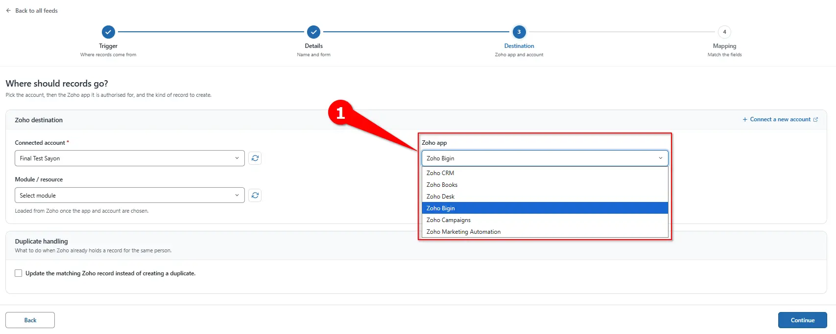Viewport: 836px width, 334px height.
Task: Click the Match the fields subtitle
Action: [724, 55]
